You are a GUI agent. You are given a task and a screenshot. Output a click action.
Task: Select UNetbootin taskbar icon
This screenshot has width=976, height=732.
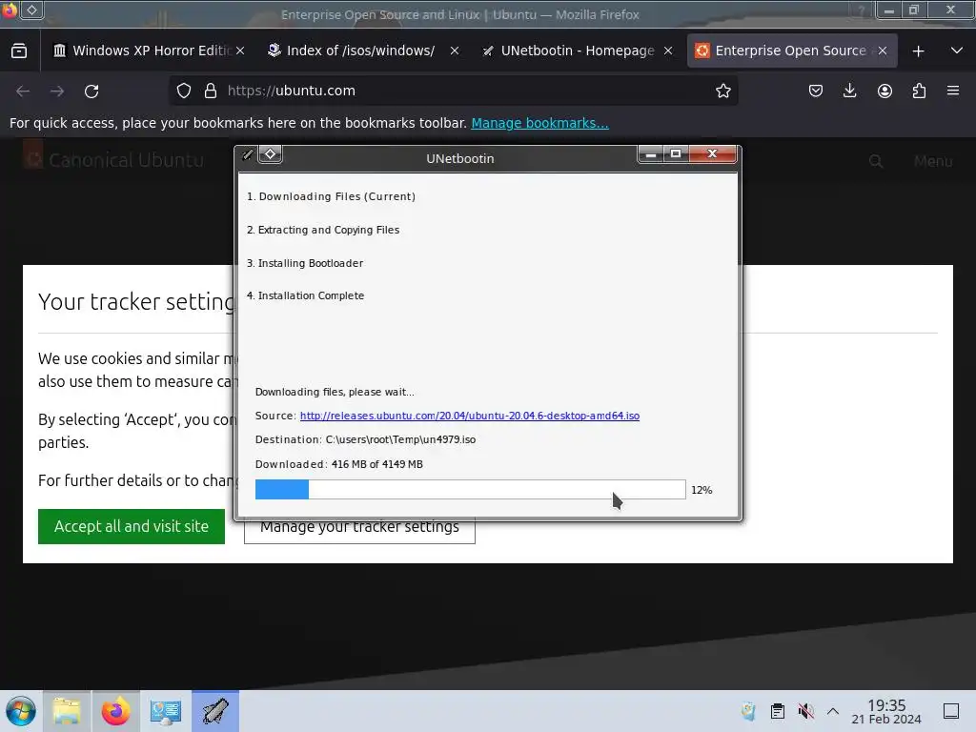click(215, 711)
